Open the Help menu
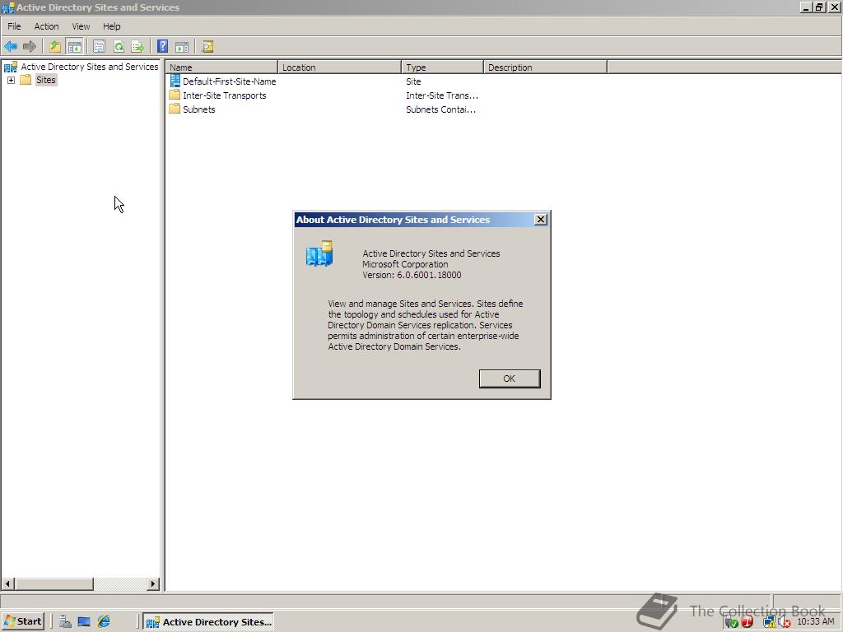The width and height of the screenshot is (843, 632). [x=112, y=26]
